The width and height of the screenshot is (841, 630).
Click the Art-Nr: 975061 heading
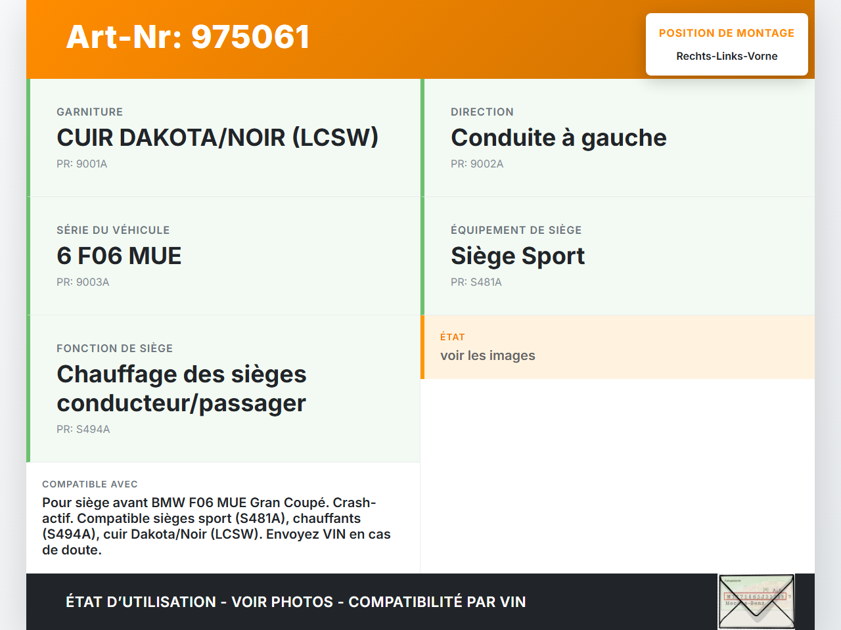[x=188, y=37]
